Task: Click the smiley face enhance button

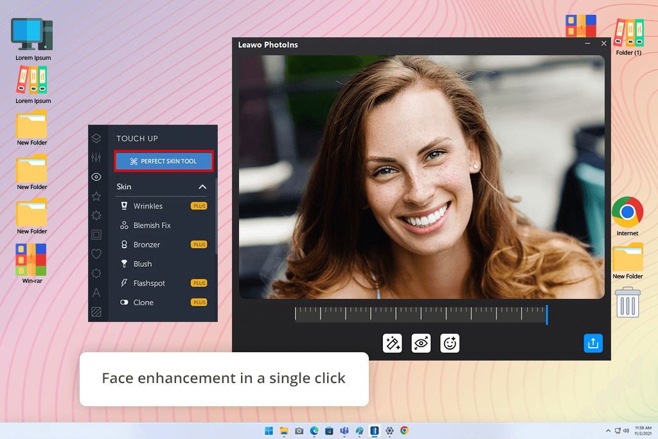Action: coord(450,343)
